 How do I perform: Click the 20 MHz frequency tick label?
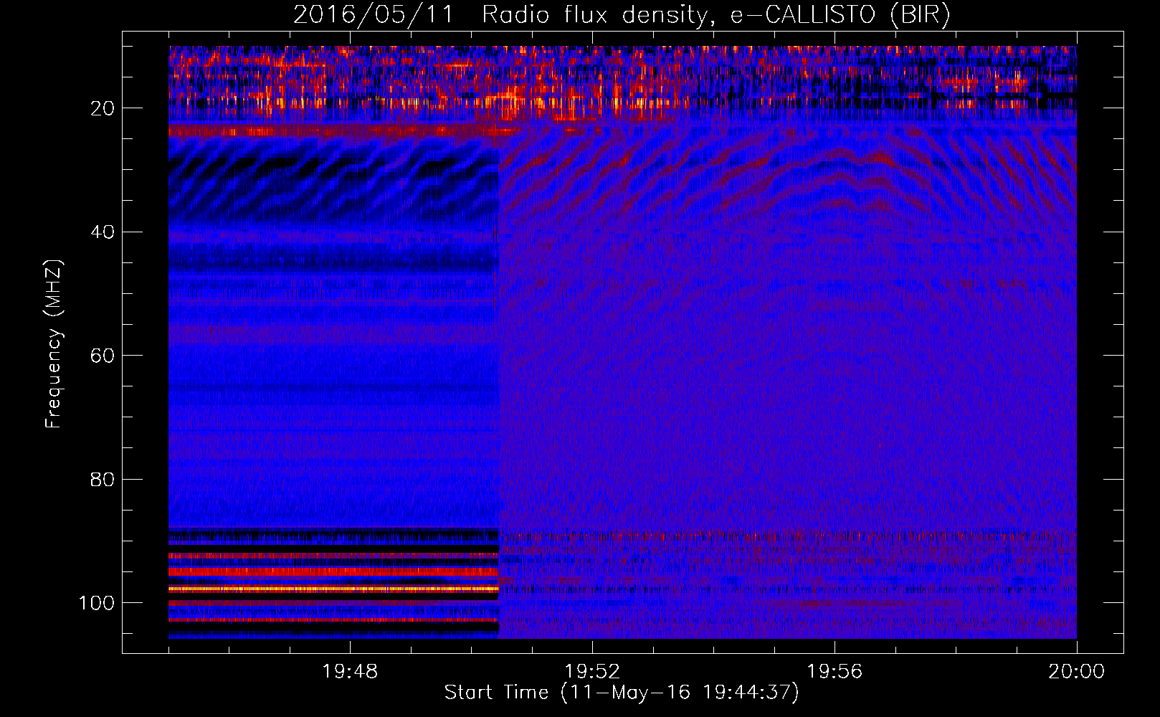click(x=103, y=108)
